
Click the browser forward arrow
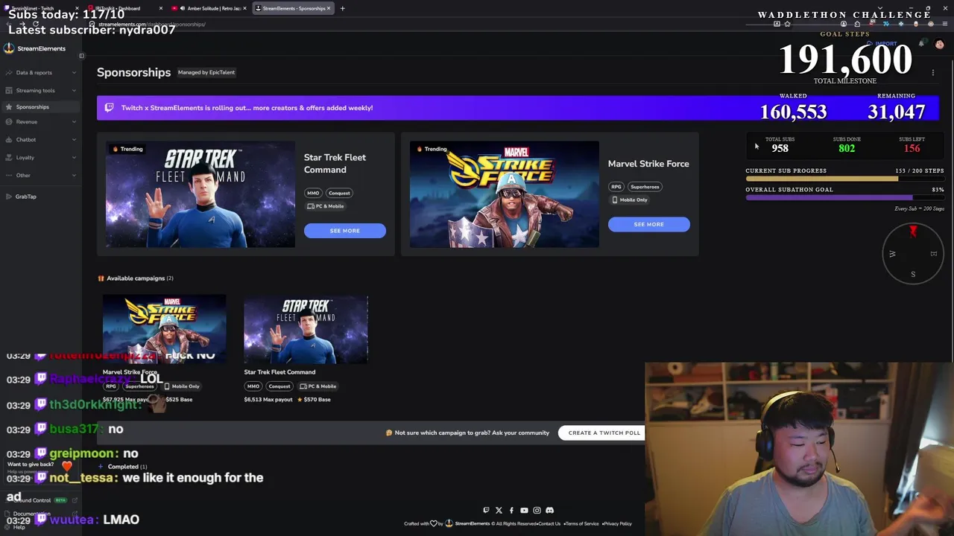tap(22, 24)
